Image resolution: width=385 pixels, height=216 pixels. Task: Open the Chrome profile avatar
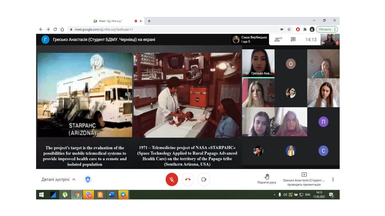[x=312, y=29]
